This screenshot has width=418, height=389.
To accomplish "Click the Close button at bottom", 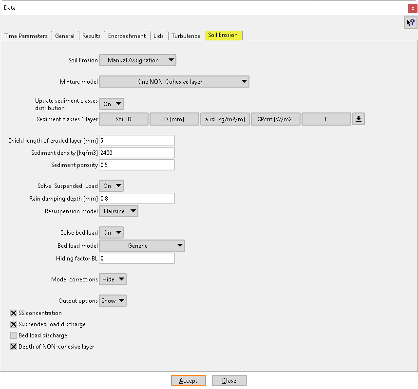I will [229, 381].
